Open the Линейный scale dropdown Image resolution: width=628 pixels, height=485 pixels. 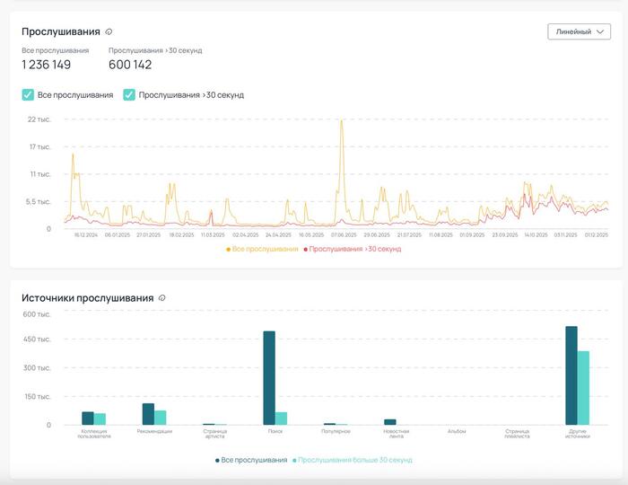pyautogui.click(x=579, y=31)
